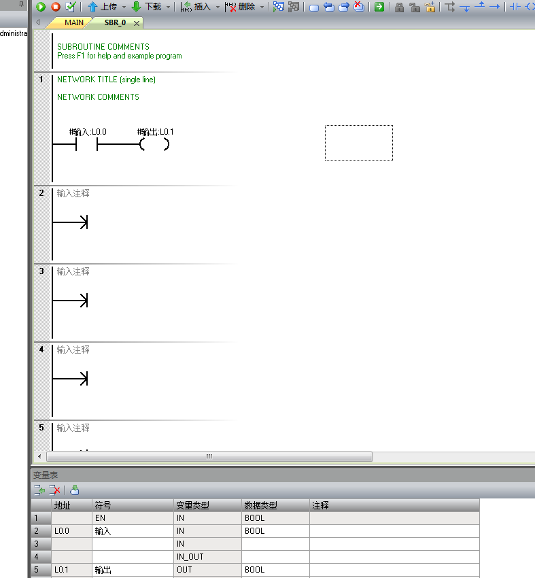Switch to the MAIN program tab
Screen dimensions: 535x578
(x=73, y=22)
